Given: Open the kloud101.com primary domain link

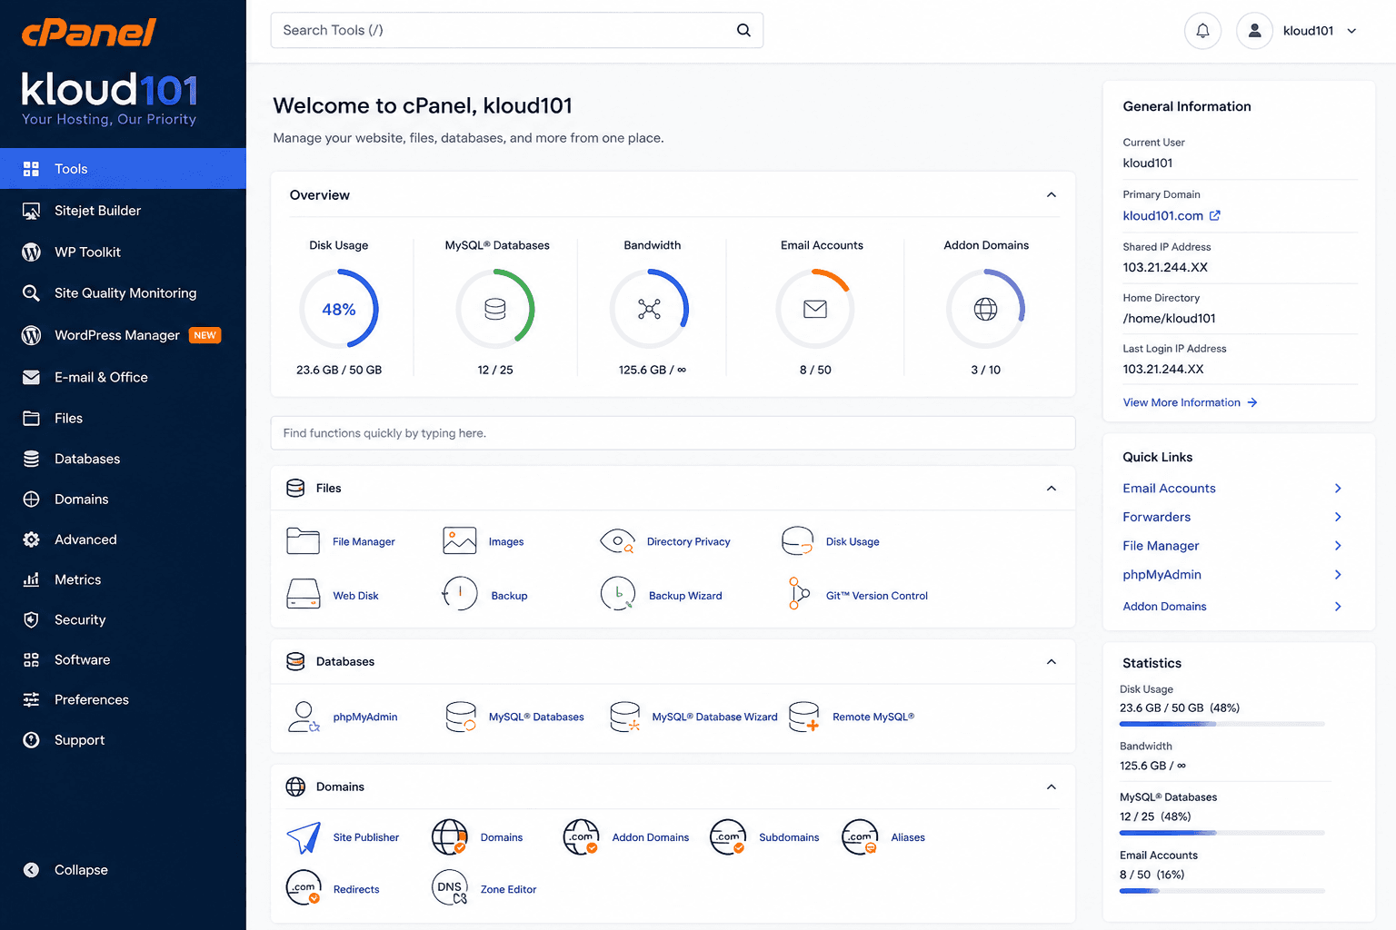Looking at the screenshot, I should [x=1162, y=215].
